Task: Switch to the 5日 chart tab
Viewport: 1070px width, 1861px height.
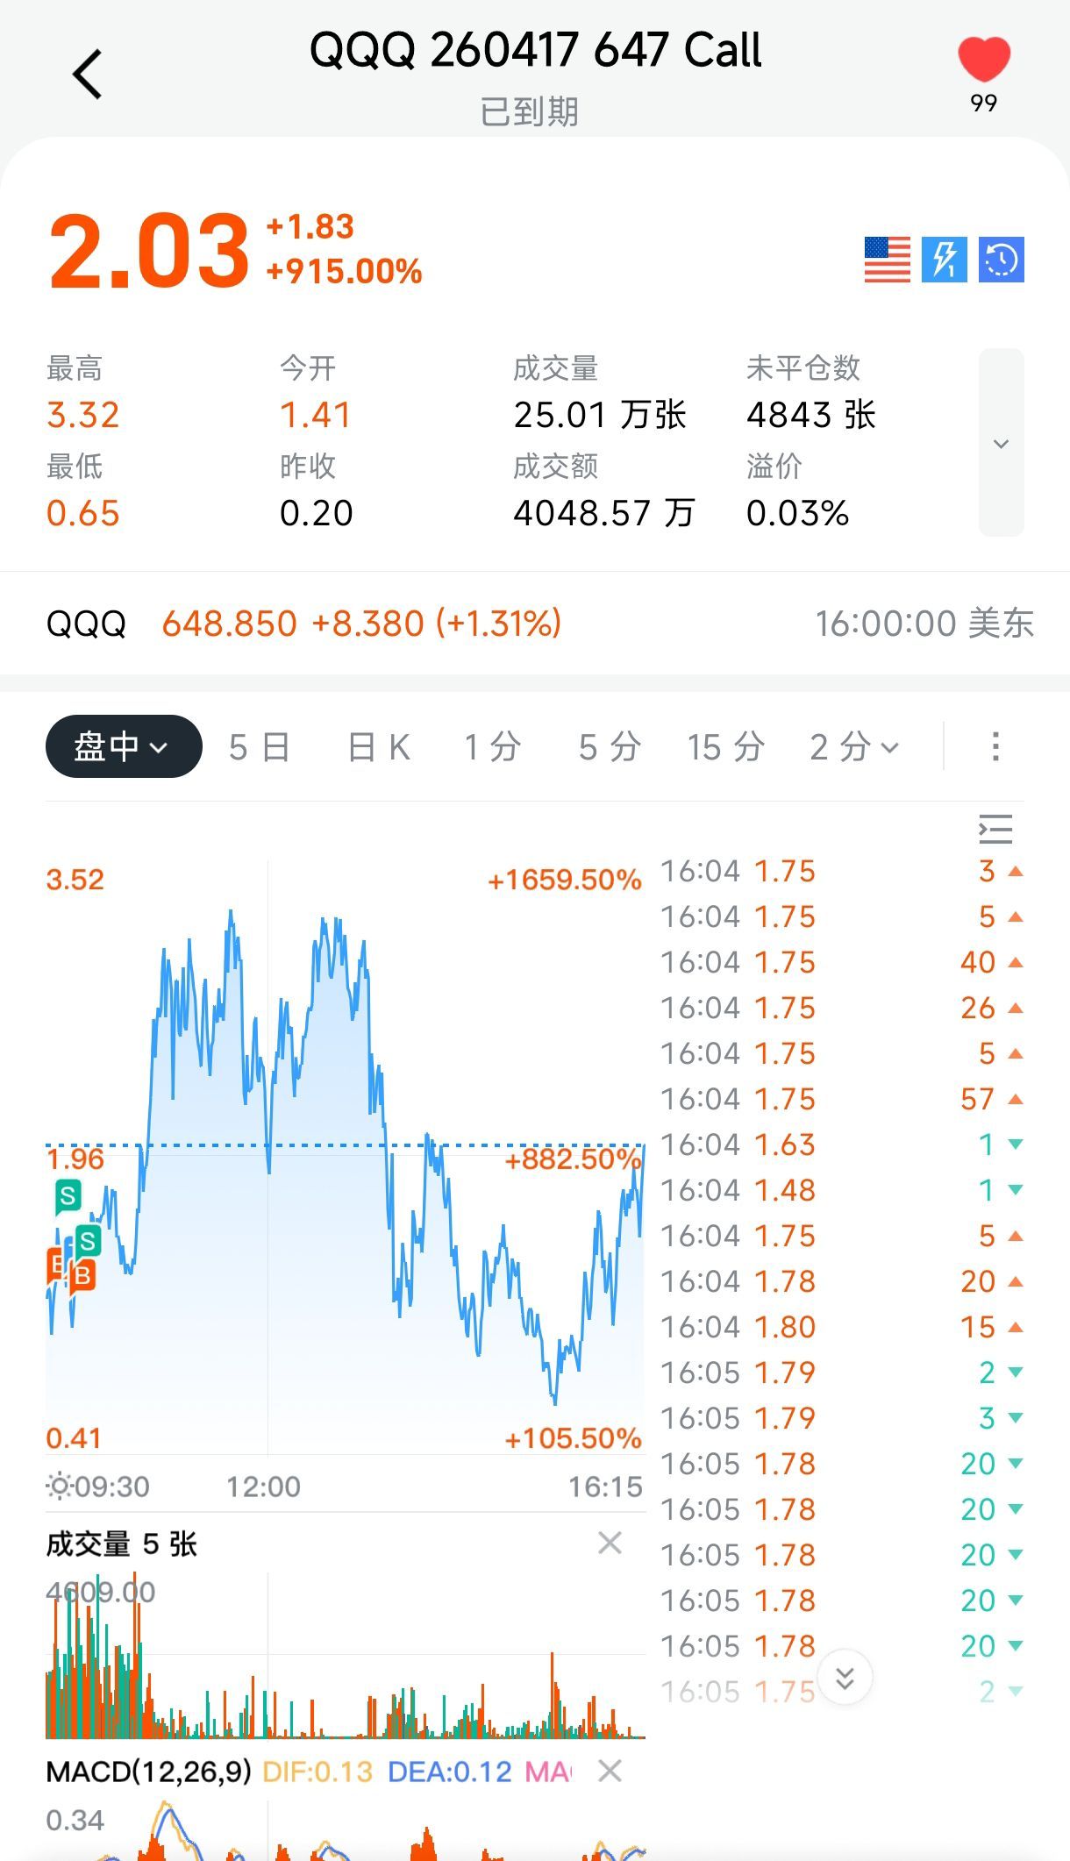Action: (260, 747)
